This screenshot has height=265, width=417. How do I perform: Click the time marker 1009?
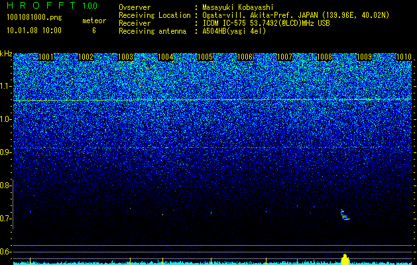(x=364, y=57)
